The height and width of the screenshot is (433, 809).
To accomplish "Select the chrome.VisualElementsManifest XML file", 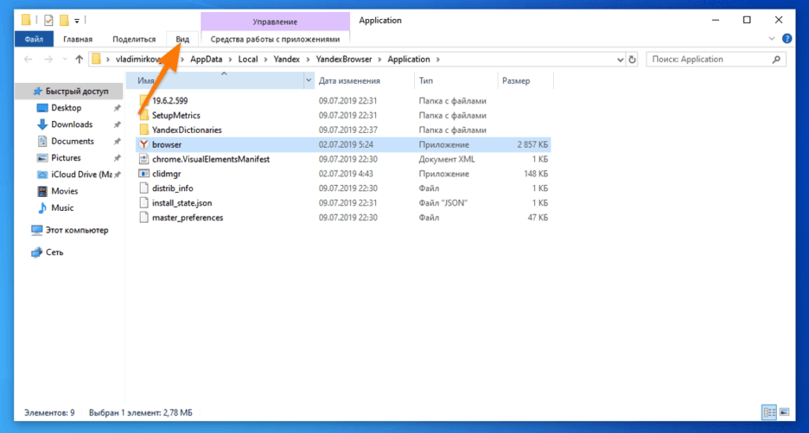I will [x=344, y=159].
